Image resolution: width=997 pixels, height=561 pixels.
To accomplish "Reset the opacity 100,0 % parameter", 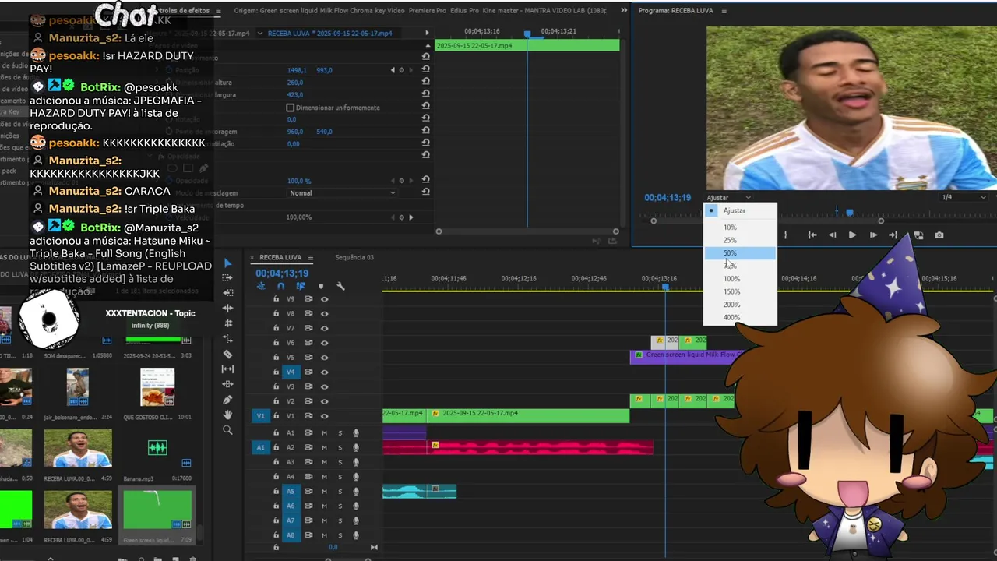I will 425,181.
